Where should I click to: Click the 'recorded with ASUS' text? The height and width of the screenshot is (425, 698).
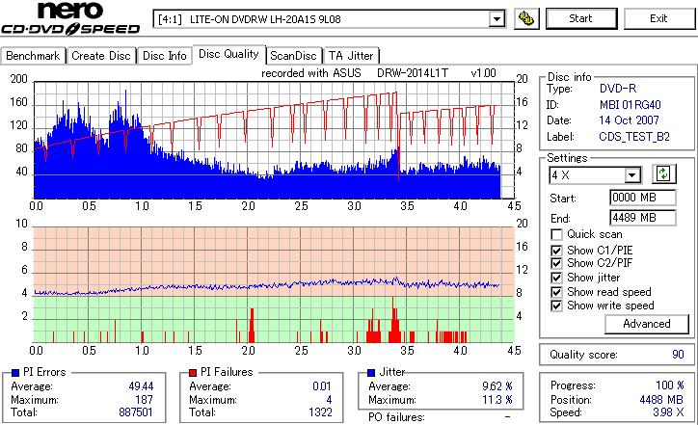[x=311, y=73]
